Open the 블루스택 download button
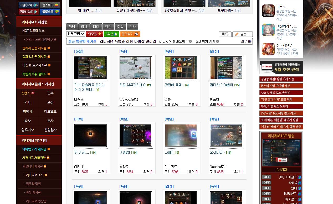This screenshot has height=204, width=333. (x=50, y=12)
